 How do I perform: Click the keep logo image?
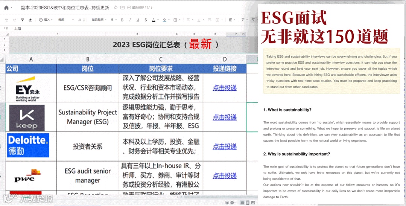pos(27,118)
